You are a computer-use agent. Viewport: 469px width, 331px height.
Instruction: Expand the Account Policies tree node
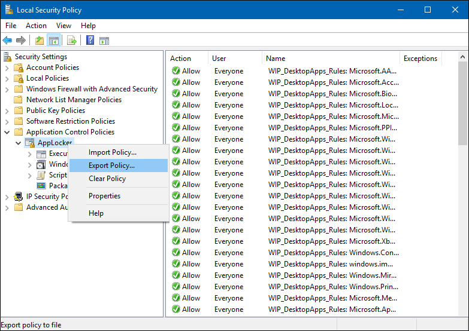pos(7,68)
